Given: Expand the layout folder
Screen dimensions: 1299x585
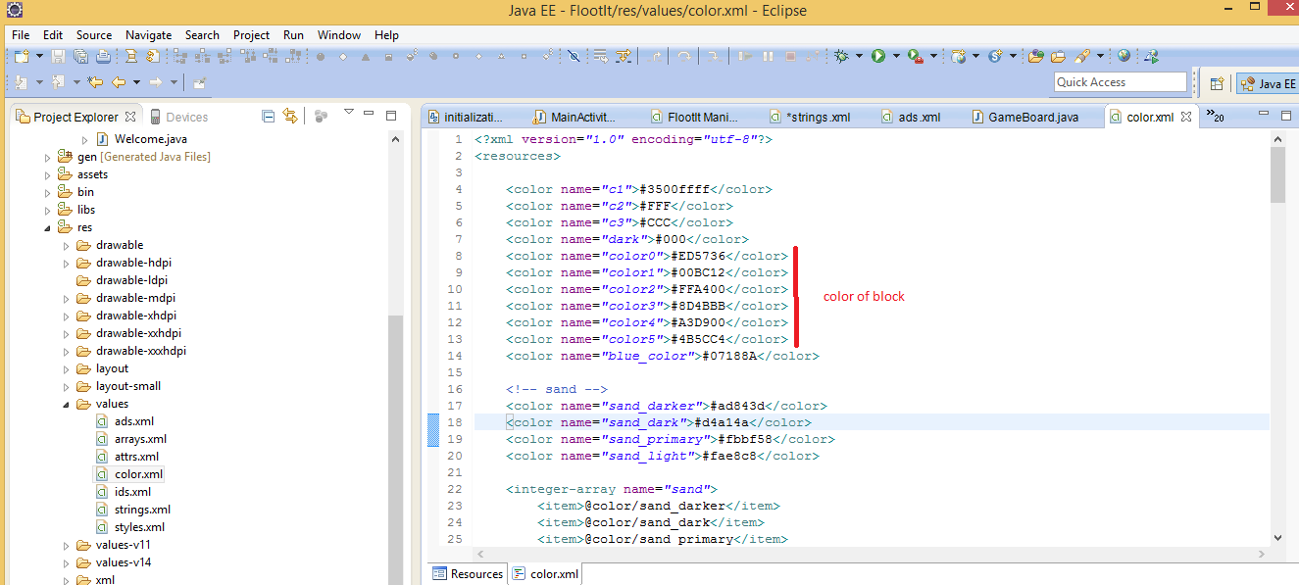Looking at the screenshot, I should click(x=66, y=368).
